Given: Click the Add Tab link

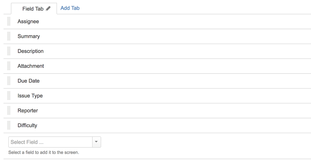Looking at the screenshot, I should point(70,8).
